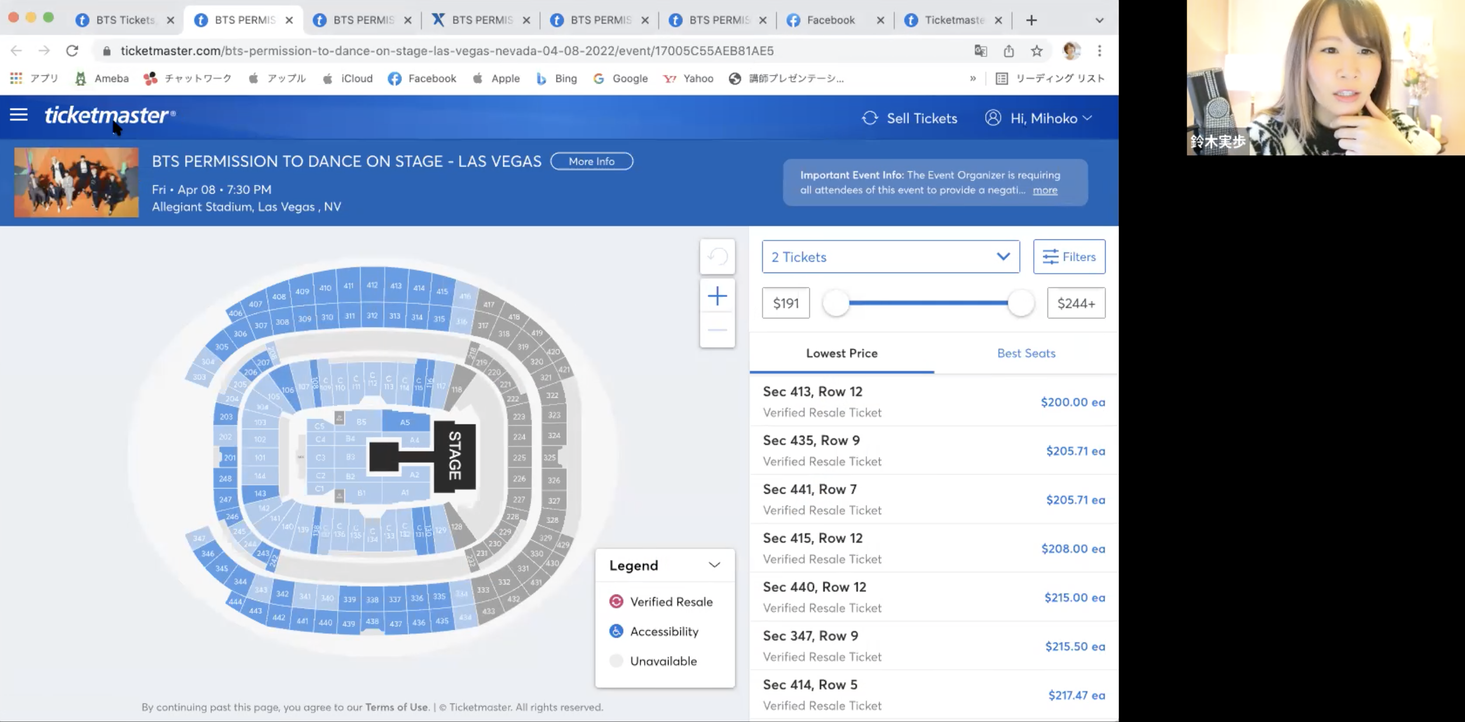Viewport: 1465px width, 722px height.
Task: Open Sell Tickets link
Action: click(x=909, y=118)
